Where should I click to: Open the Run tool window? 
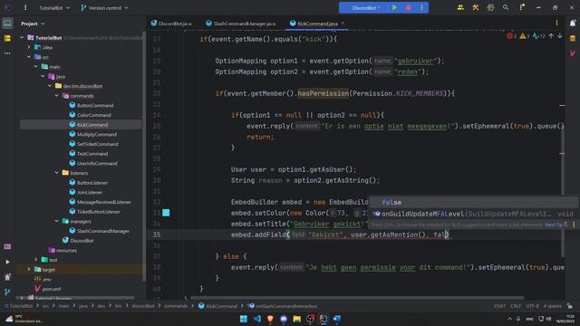tap(7, 262)
